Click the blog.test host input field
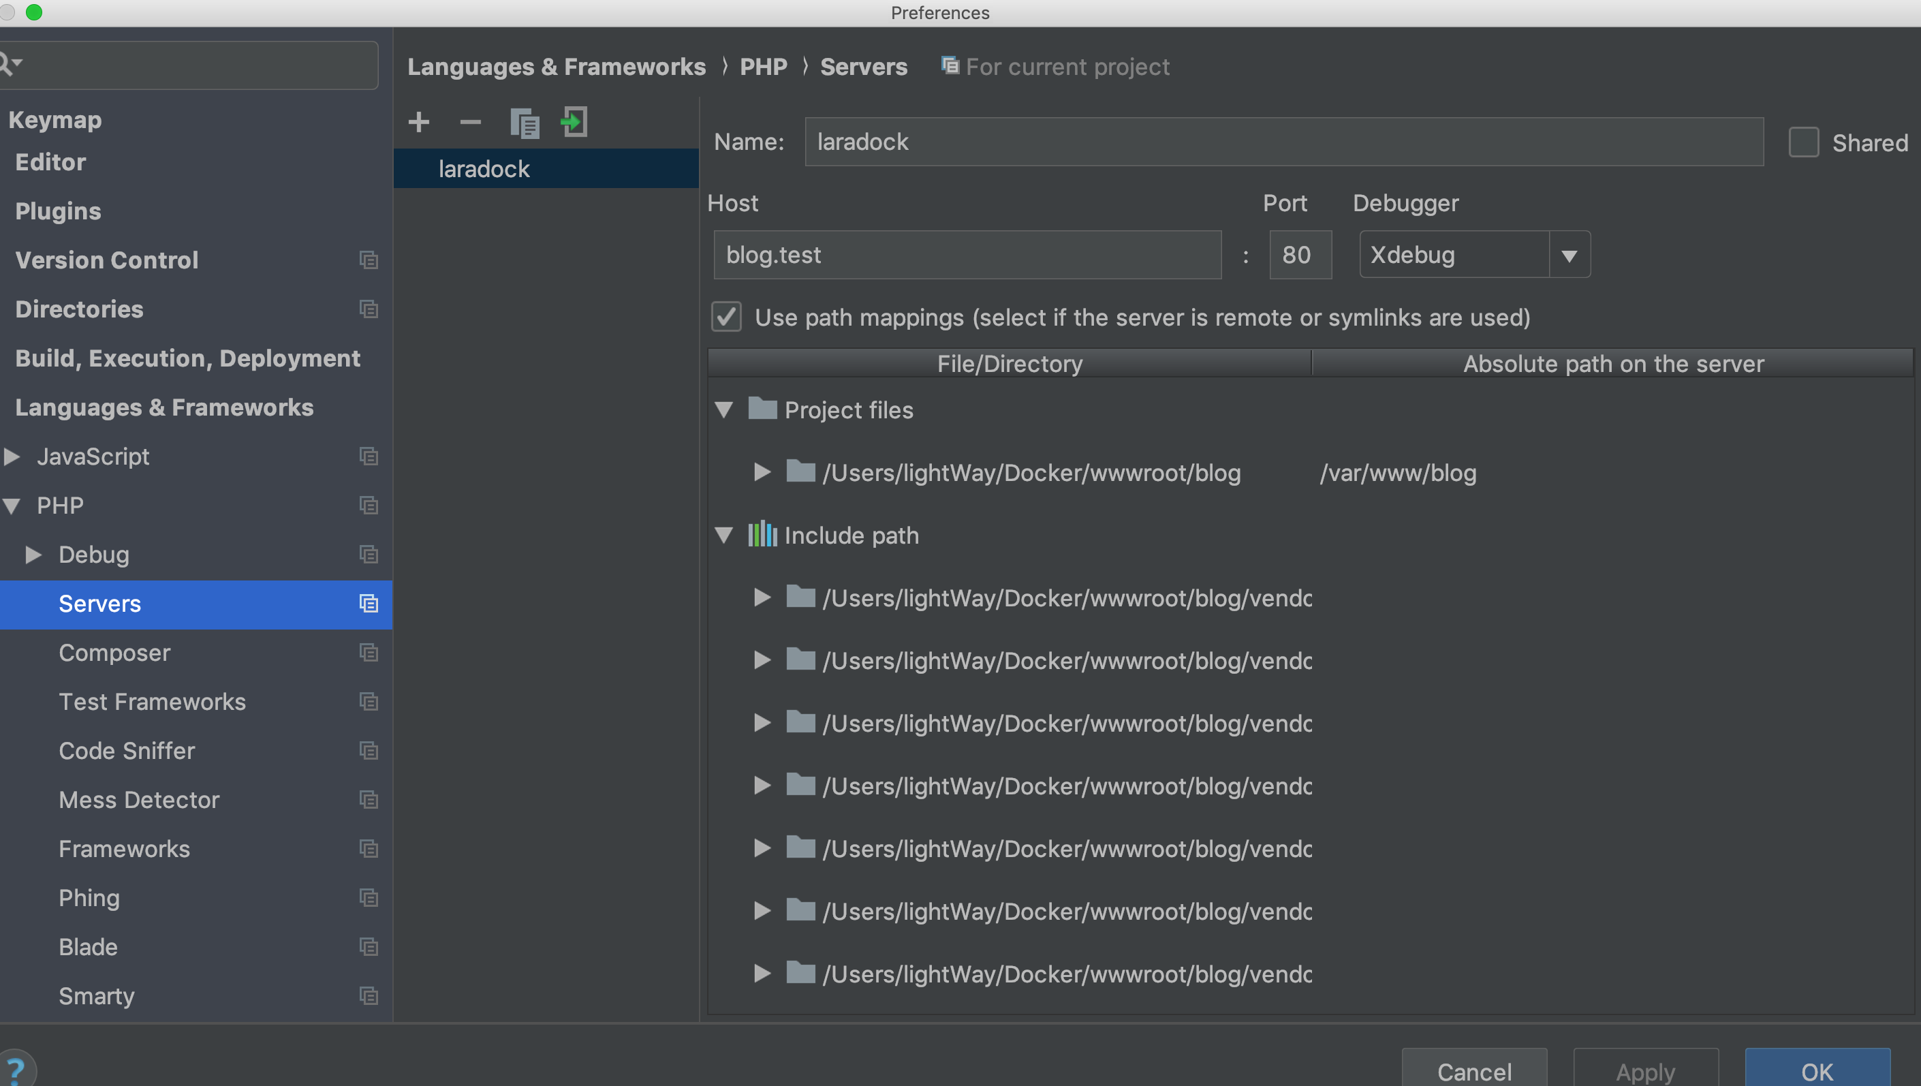 tap(967, 255)
